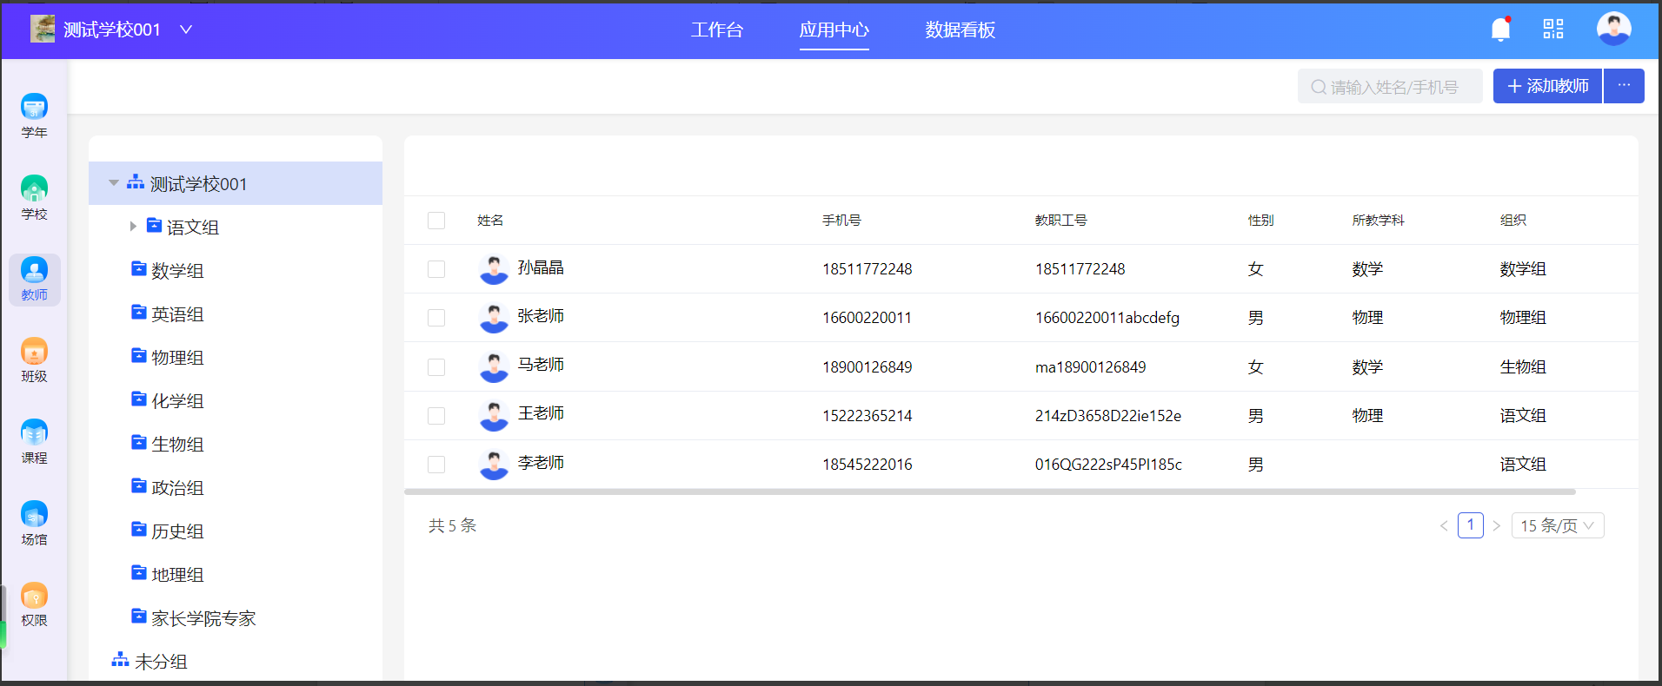Select the 课程 sidebar icon

[34, 441]
